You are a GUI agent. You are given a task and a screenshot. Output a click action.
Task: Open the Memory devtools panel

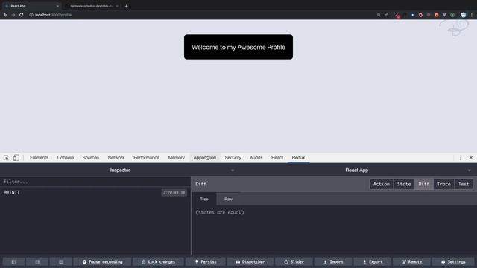177,157
